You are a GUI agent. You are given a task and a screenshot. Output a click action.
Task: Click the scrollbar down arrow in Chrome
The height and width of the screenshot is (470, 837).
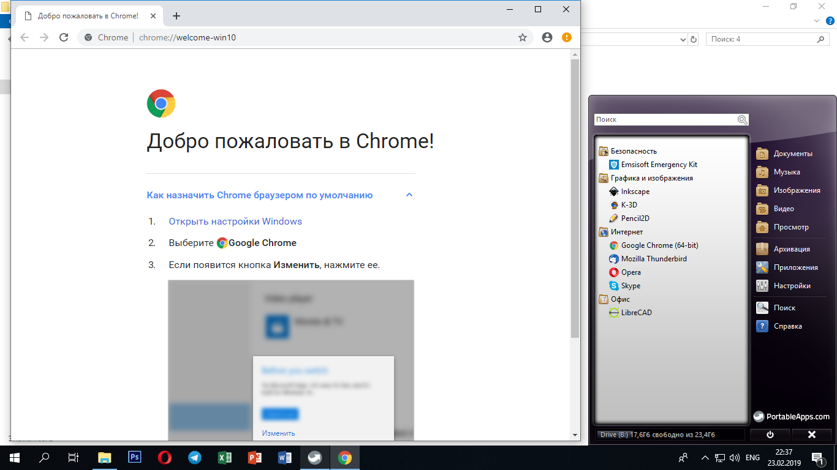575,435
